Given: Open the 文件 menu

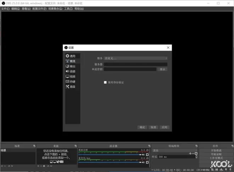Looking at the screenshot, I should 5,9.
